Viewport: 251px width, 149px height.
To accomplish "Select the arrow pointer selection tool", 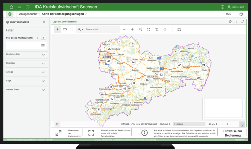I will click(x=57, y=29).
